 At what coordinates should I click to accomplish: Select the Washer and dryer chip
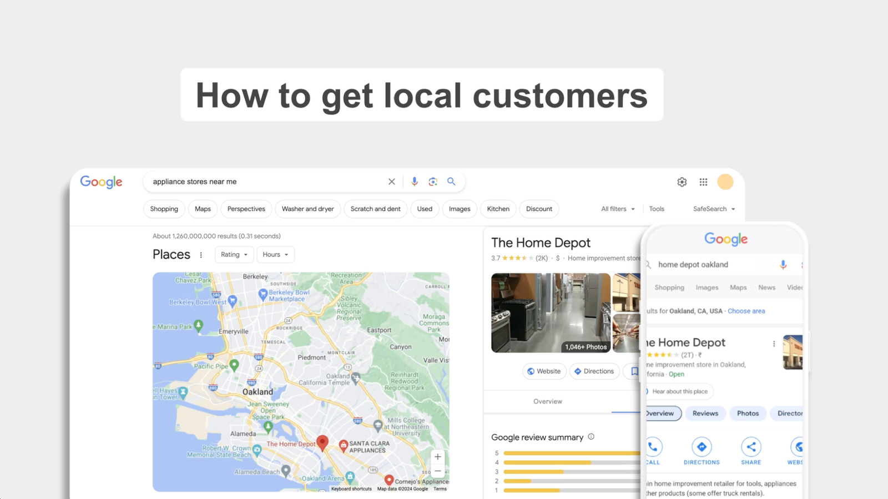point(307,209)
